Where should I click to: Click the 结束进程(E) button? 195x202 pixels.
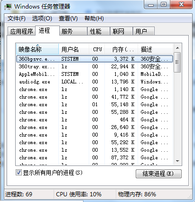click(158, 174)
